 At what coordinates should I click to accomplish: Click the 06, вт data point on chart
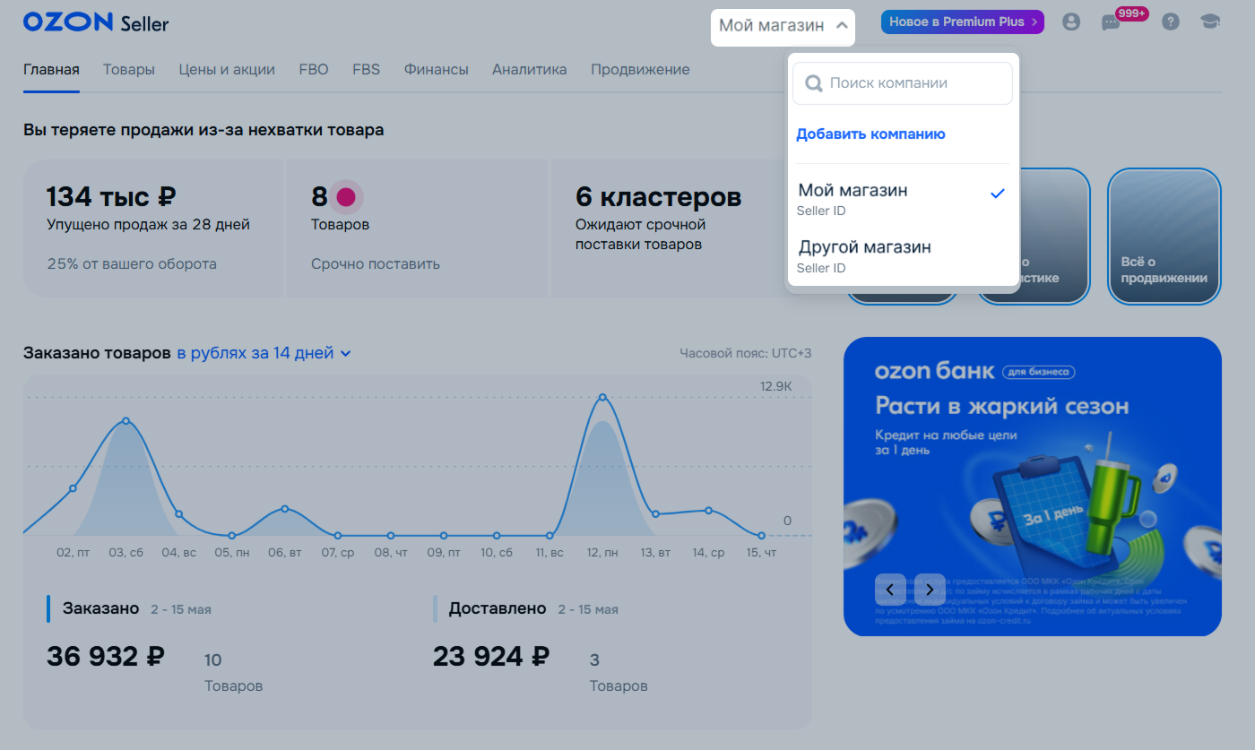pos(285,508)
